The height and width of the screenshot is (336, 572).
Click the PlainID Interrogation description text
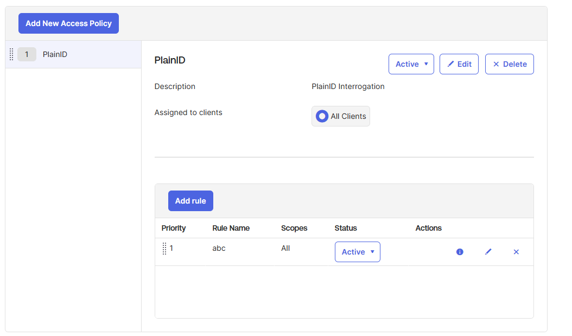(348, 86)
